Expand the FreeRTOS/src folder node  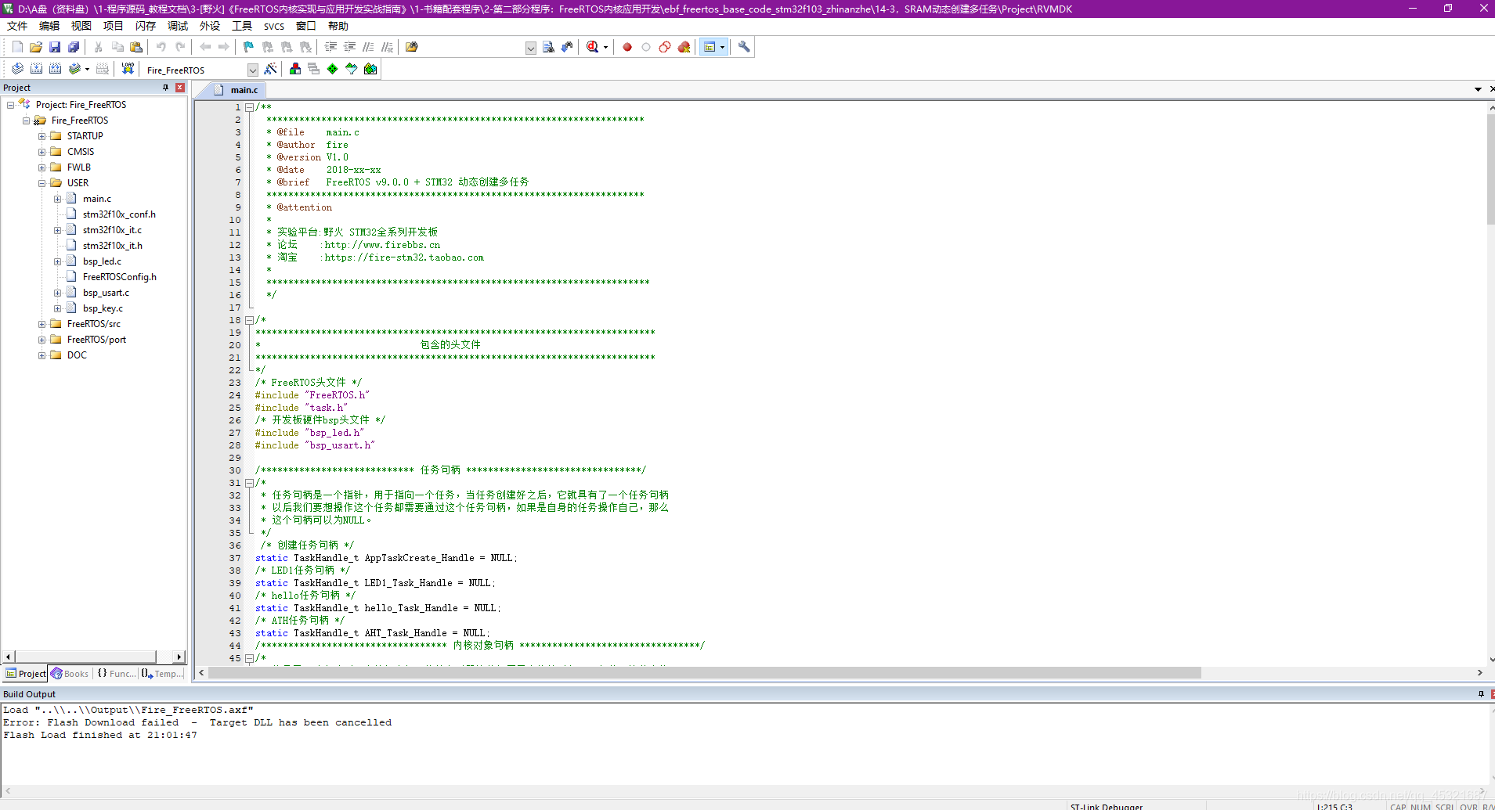pos(42,324)
